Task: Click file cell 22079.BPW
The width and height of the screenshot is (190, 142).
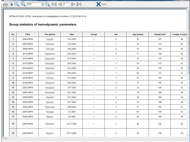Action: (28, 44)
